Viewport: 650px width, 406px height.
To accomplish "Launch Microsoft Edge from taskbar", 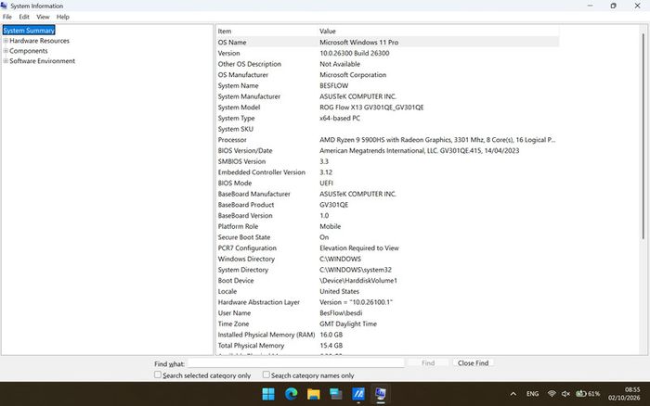I will pos(291,394).
